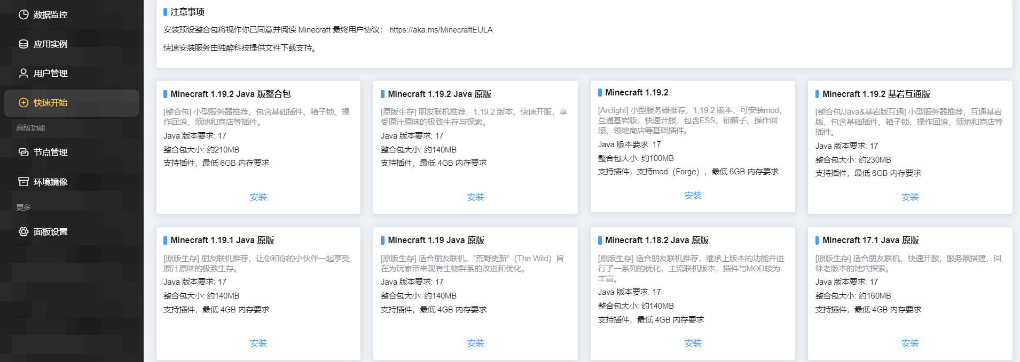
Task: Open 面板设置 in the sidebar
Action: tap(72, 231)
